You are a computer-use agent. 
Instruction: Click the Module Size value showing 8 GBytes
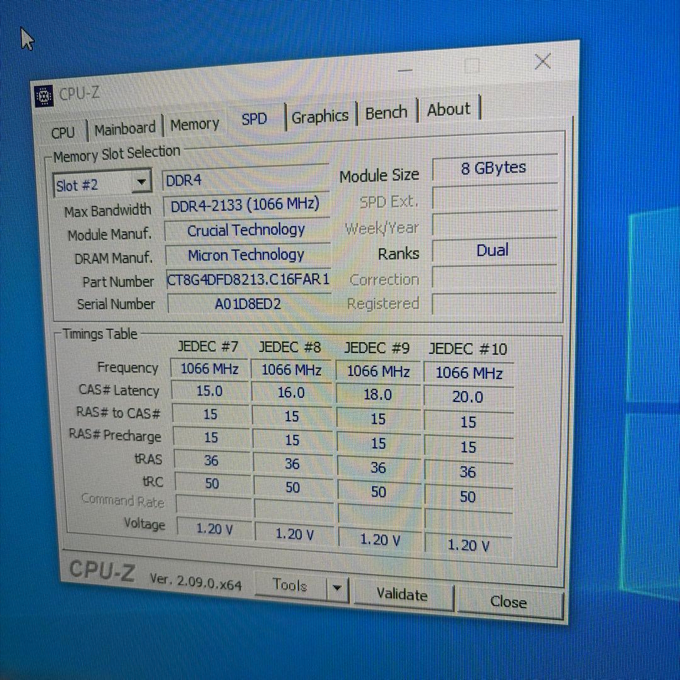(x=494, y=167)
